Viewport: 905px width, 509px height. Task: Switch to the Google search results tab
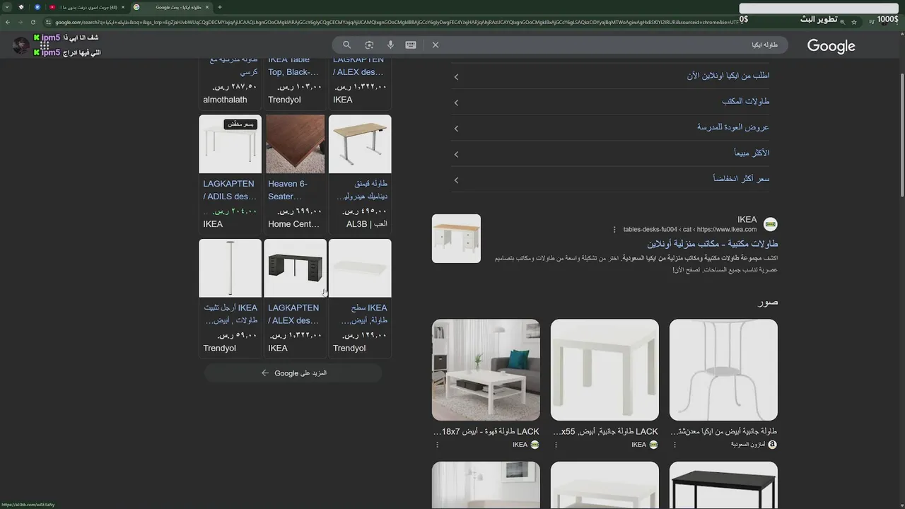(x=170, y=7)
